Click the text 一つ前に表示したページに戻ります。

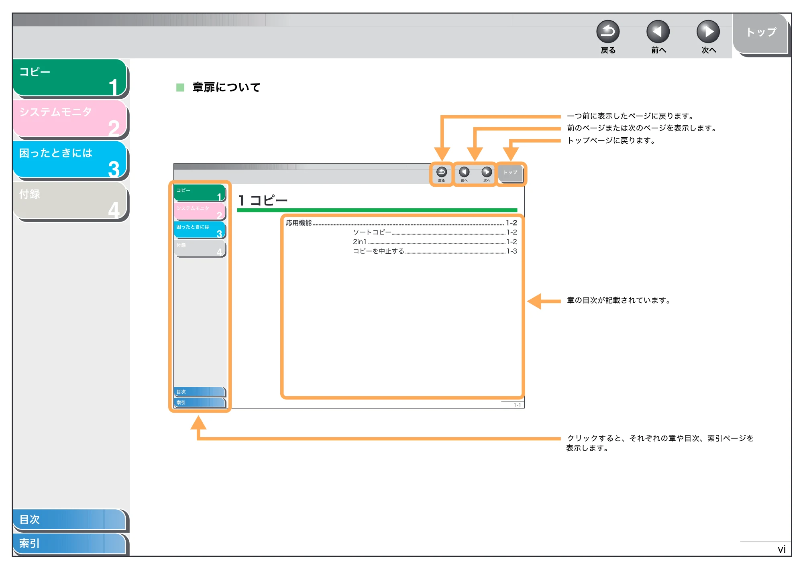(630, 116)
